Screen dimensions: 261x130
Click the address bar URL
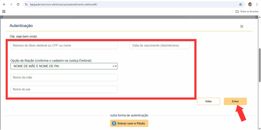63,5
